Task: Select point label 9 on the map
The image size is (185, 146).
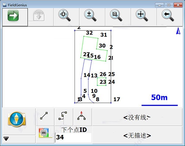Action: [94, 96]
